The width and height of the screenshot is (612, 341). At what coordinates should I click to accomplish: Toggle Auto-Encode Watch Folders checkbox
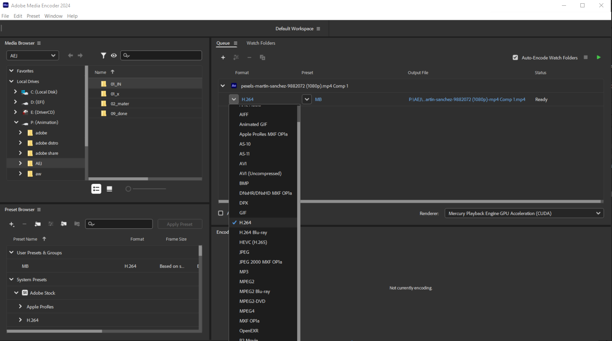[x=515, y=58]
